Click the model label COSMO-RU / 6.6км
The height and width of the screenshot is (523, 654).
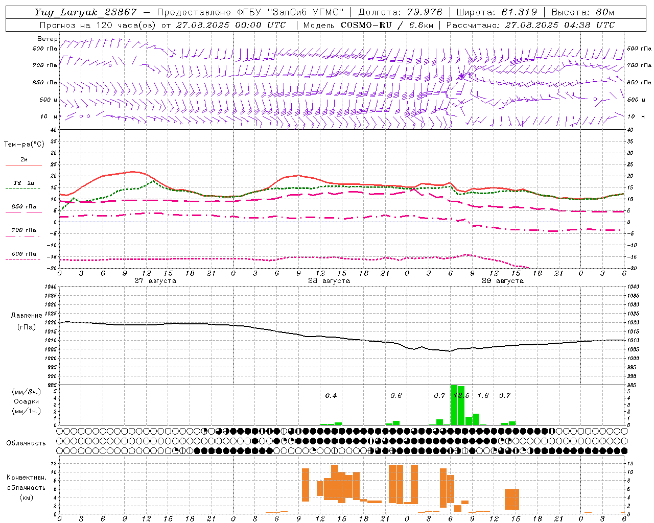pyautogui.click(x=387, y=25)
